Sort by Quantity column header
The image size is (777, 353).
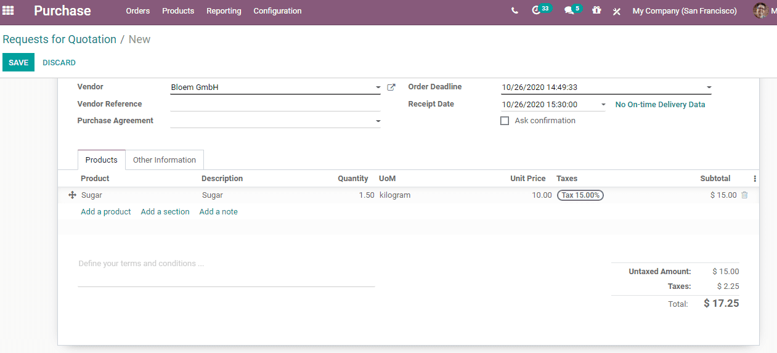tap(353, 179)
